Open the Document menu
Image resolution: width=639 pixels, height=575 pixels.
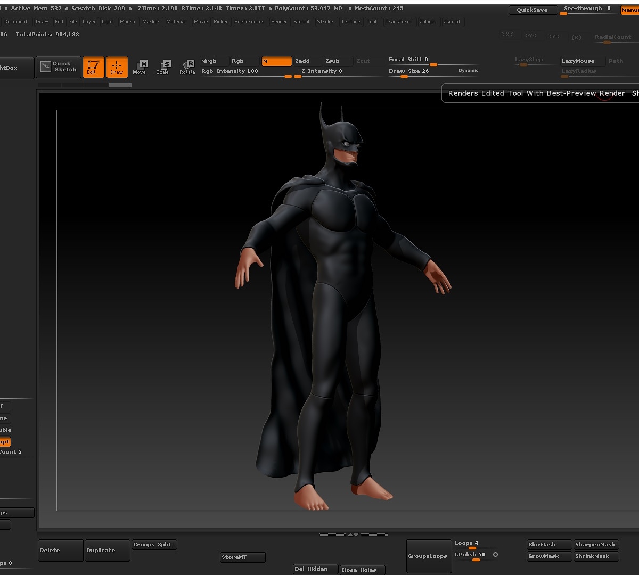16,22
